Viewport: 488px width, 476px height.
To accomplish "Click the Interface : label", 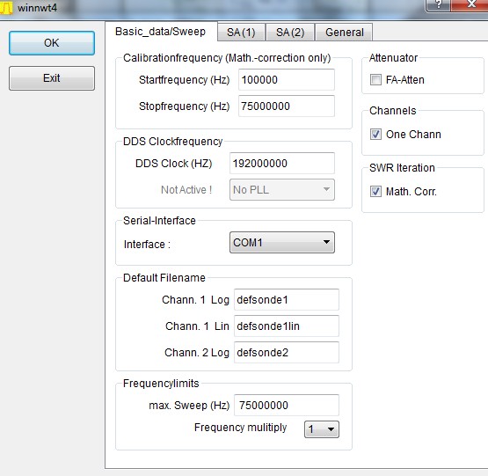I will (147, 245).
